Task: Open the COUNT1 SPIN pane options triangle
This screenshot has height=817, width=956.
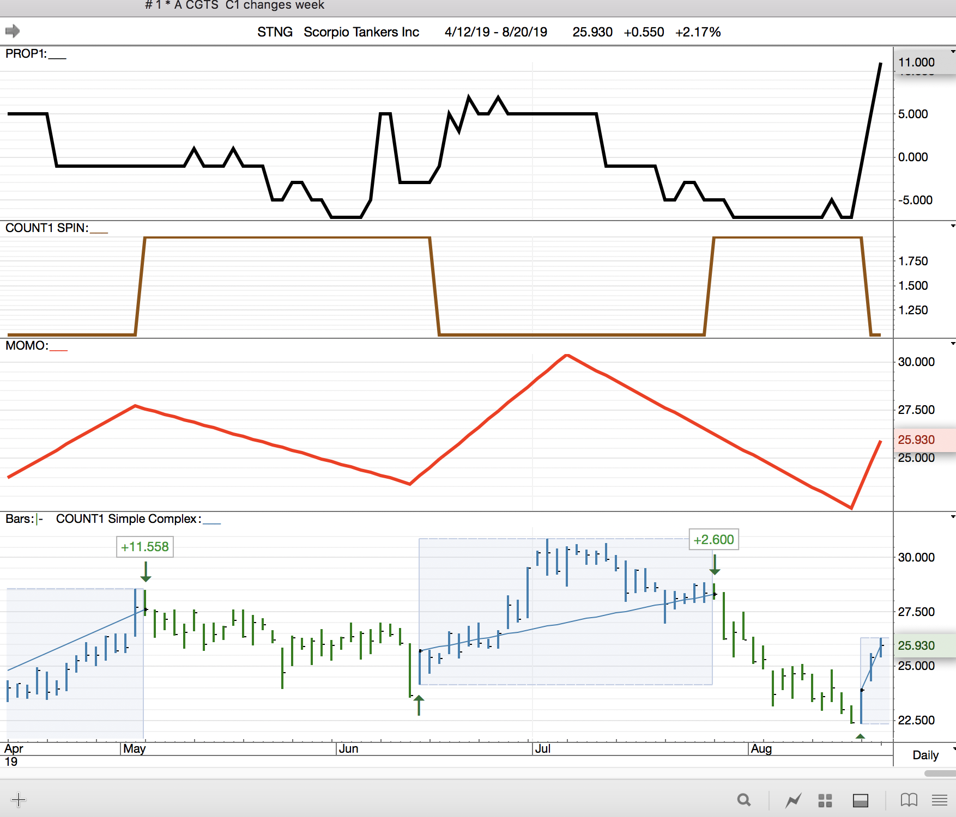Action: pos(953,226)
